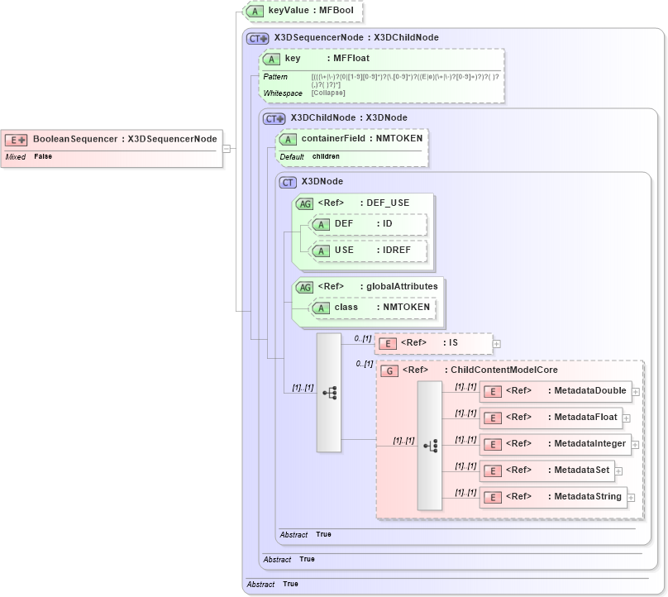Image resolution: width=668 pixels, height=597 pixels.
Task: Select the <Ref> : MetadataInteger label
Action: click(565, 443)
